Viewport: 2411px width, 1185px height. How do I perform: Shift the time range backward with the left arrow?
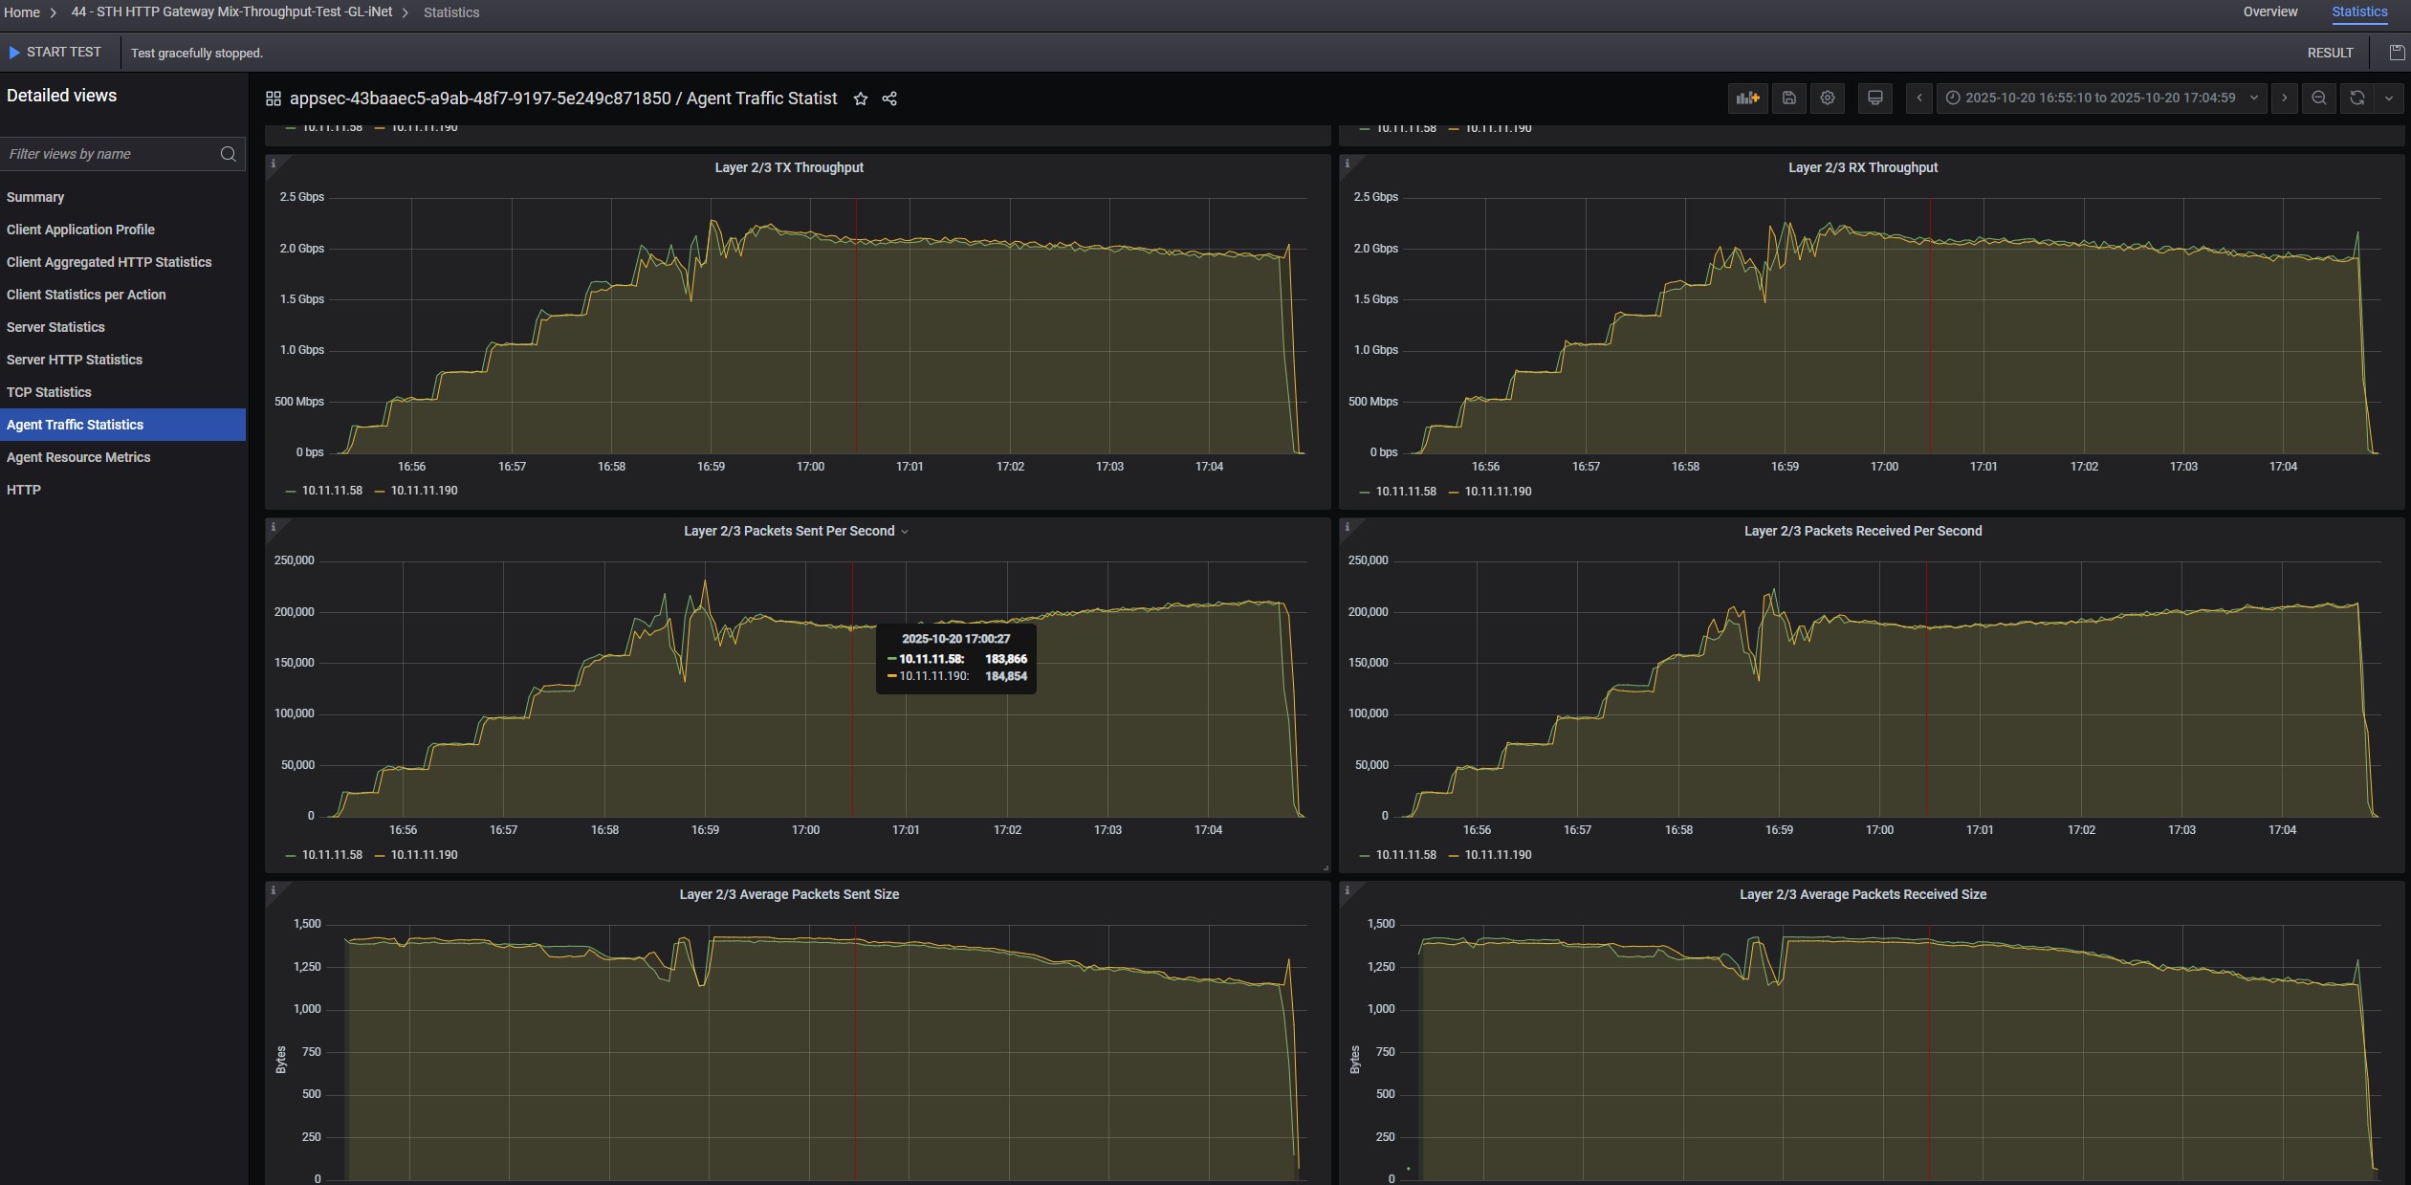[1918, 99]
